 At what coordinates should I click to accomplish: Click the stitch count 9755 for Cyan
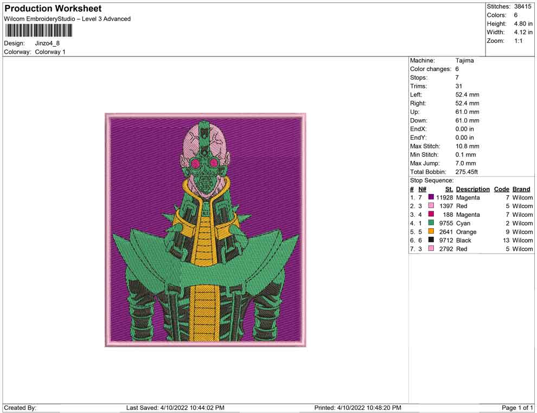[446, 223]
